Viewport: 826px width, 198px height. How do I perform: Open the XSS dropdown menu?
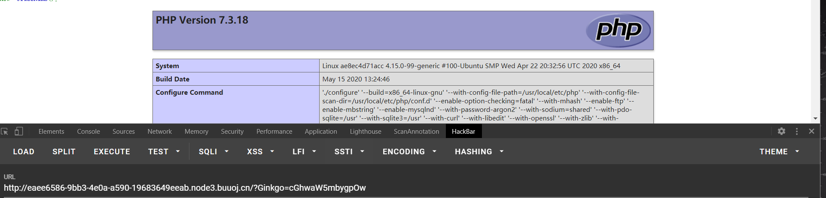click(260, 152)
